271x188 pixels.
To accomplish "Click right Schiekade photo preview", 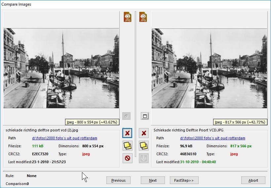I will pyautogui.click(x=209, y=69).
